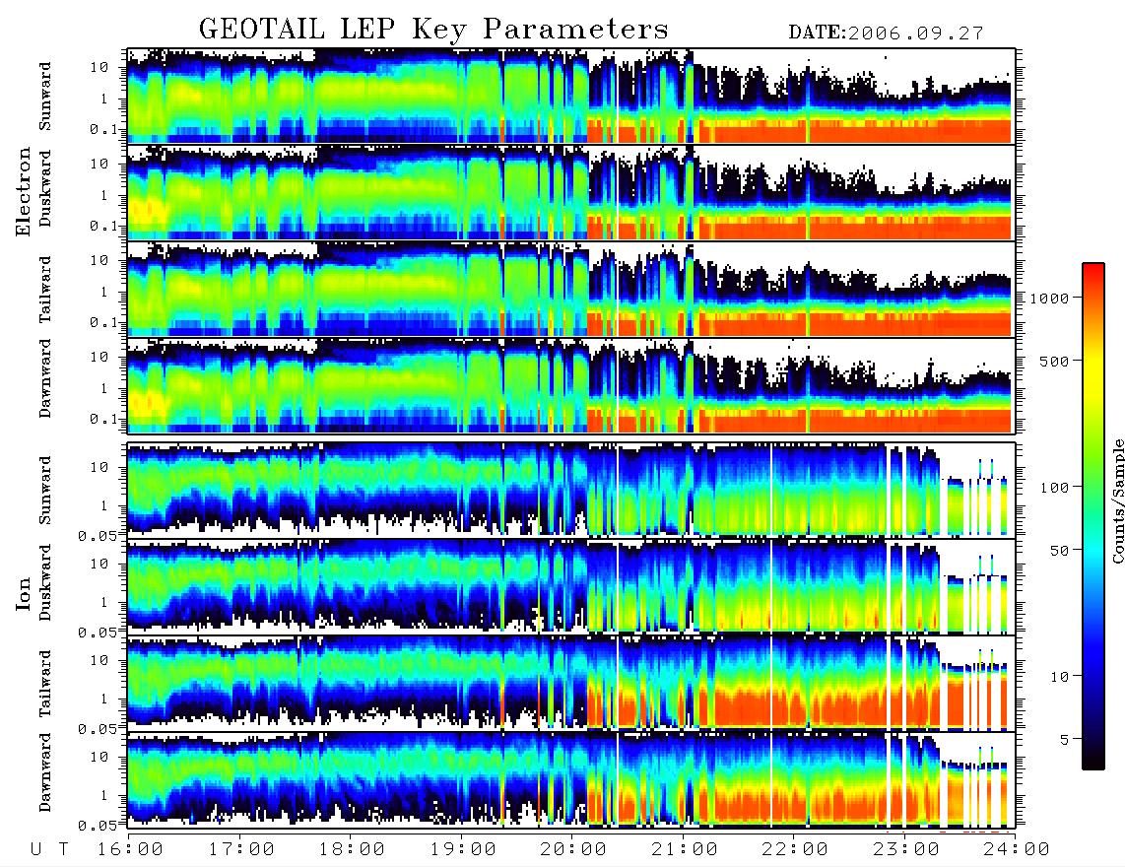The height and width of the screenshot is (867, 1125).
Task: Open the Ion Duskward spectrogram panel
Action: pyautogui.click(x=571, y=586)
